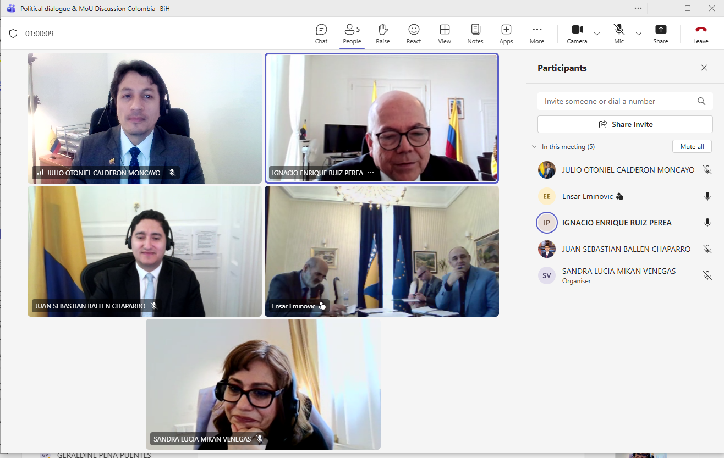Unmute the Mic button
Viewport: 724px width, 458px height.
coord(619,34)
